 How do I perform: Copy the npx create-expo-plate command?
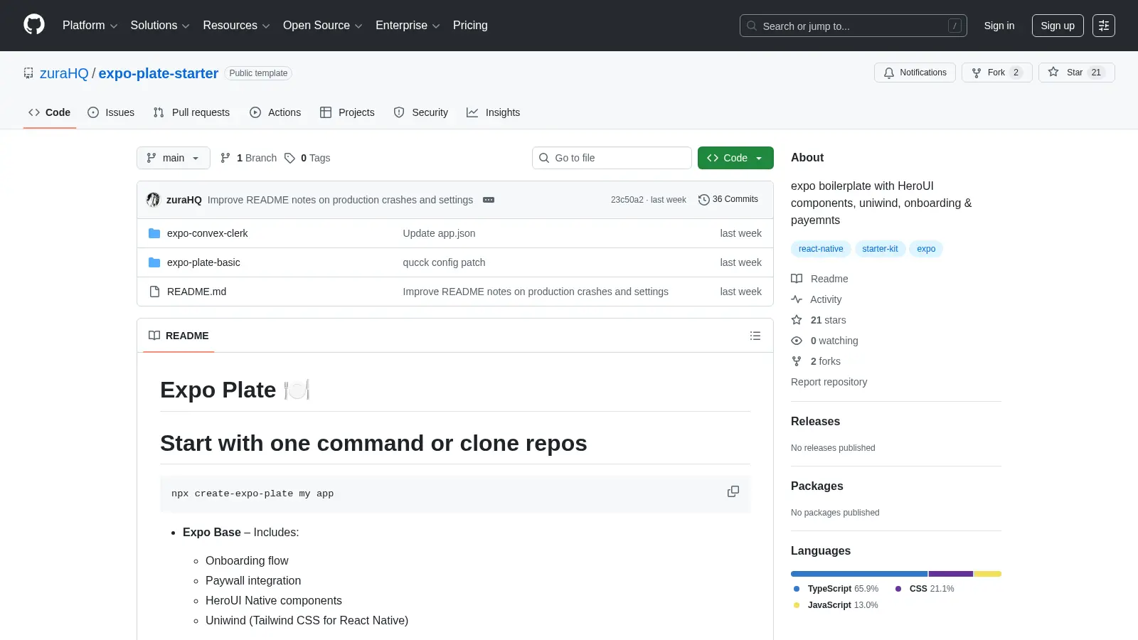tap(733, 491)
